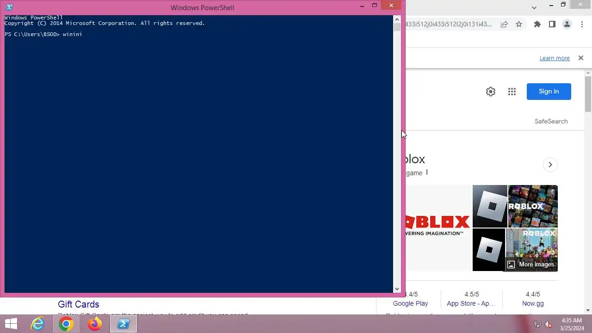This screenshot has width=592, height=333.
Task: Open grey Roblox tilted square logo thumbnail
Action: (490, 206)
